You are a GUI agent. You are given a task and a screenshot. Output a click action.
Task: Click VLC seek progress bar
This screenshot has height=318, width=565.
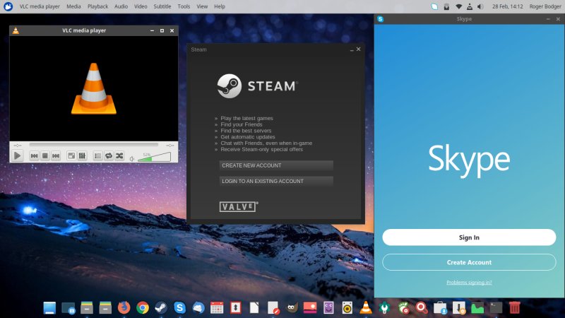(x=94, y=145)
